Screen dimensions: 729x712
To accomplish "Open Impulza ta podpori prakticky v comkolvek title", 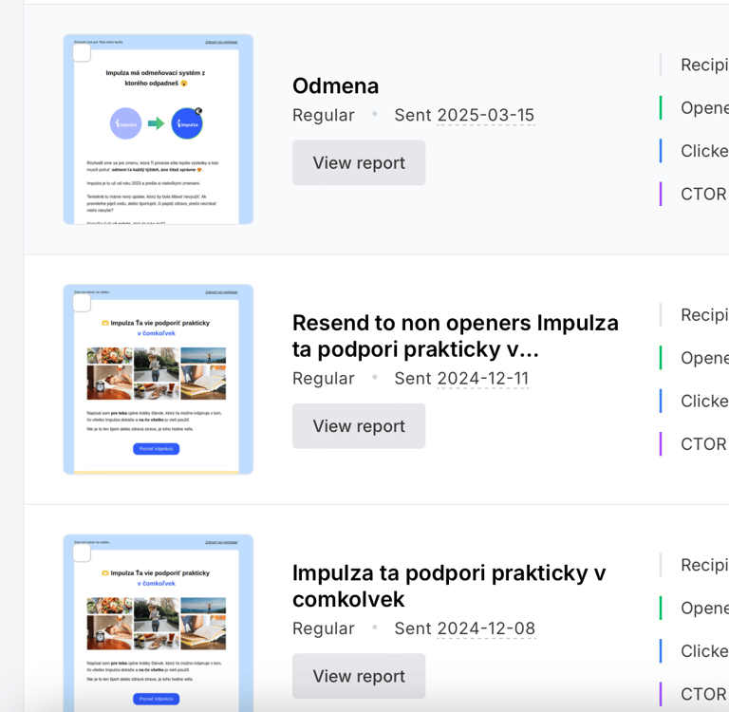I will 449,586.
